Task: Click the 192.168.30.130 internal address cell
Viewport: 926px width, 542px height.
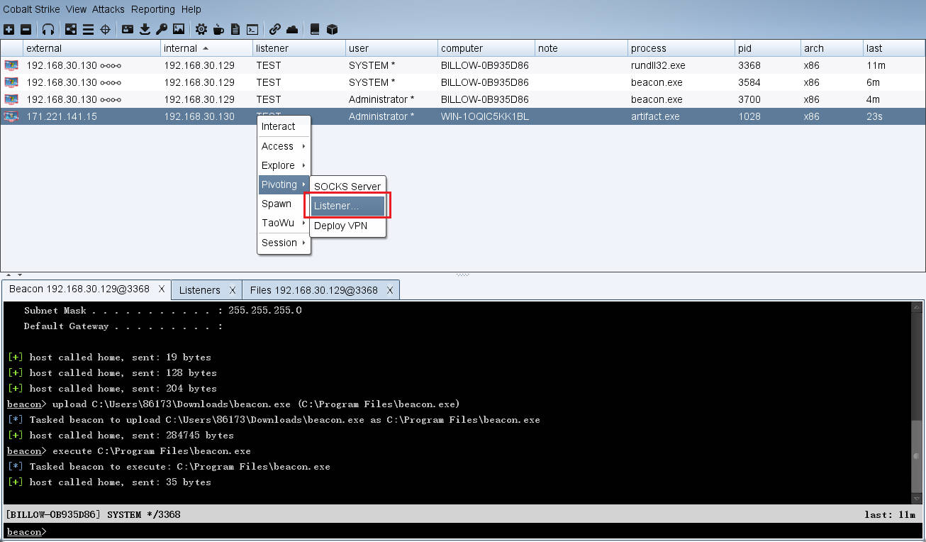Action: coord(206,116)
